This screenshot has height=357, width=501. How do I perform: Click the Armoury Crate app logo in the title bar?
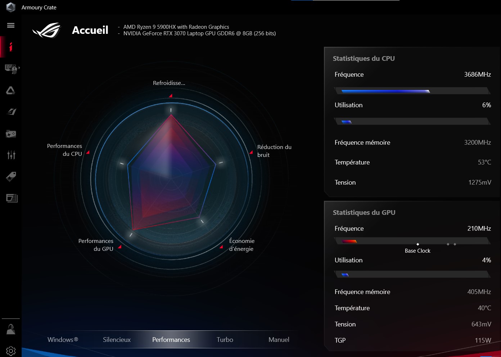[11, 7]
